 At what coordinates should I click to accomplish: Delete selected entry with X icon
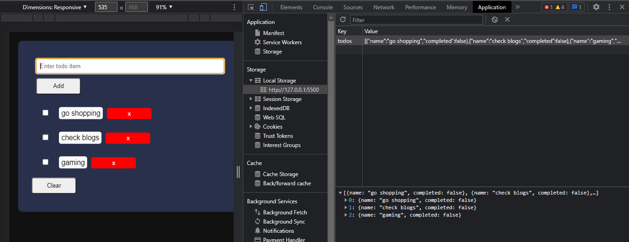click(507, 19)
